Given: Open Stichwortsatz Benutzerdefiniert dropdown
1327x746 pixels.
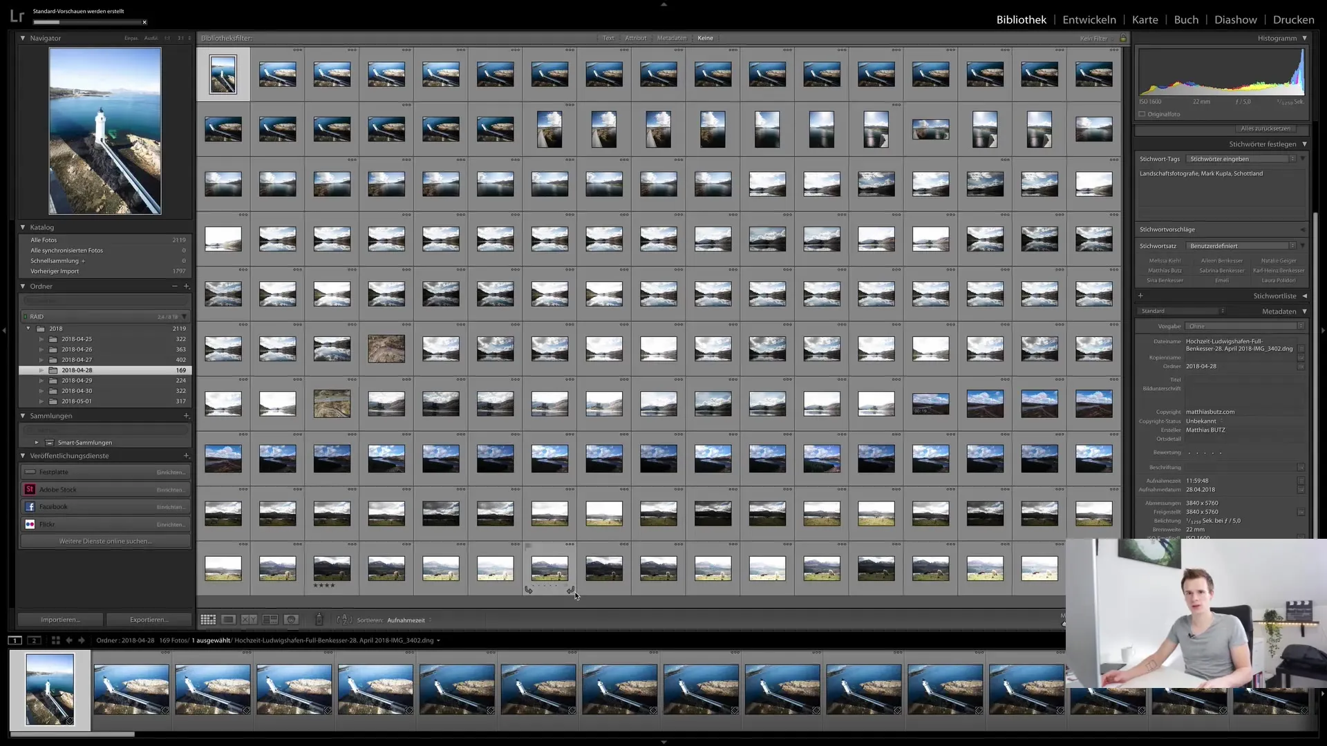Looking at the screenshot, I should [1241, 246].
